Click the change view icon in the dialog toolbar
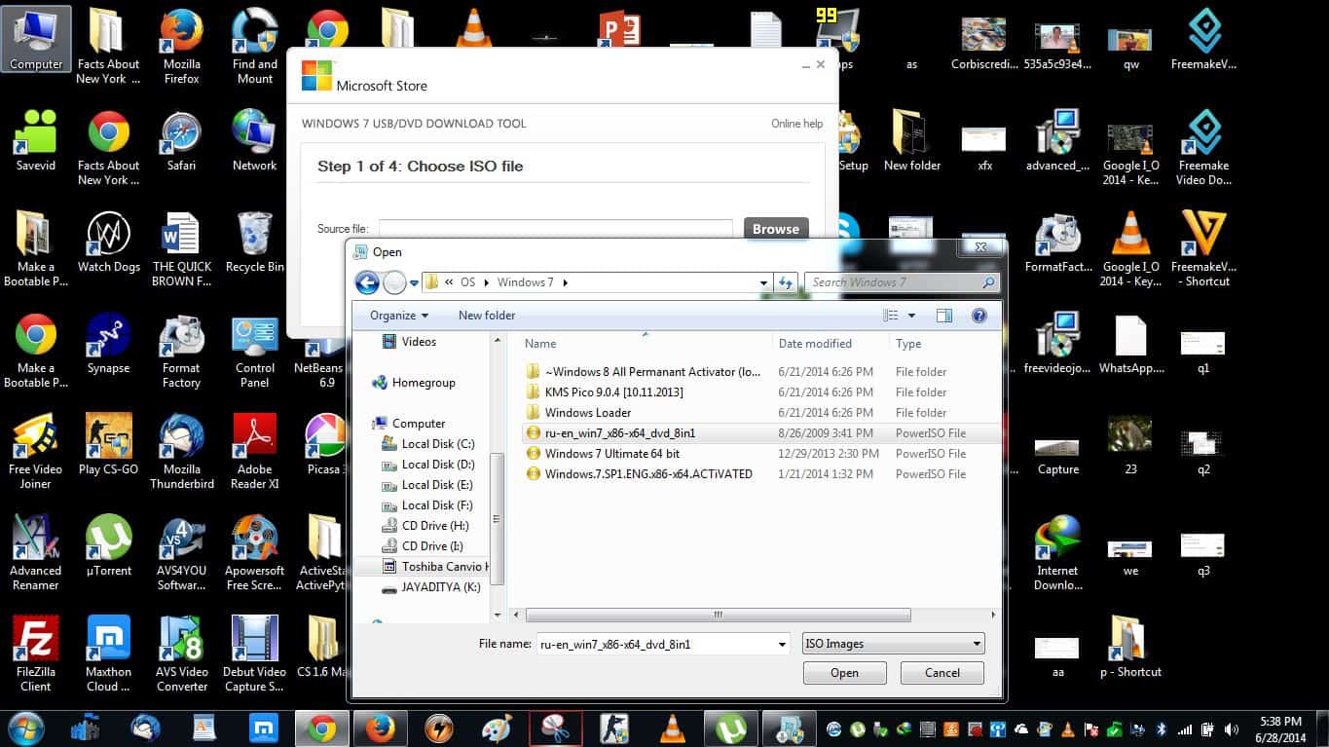Image resolution: width=1329 pixels, height=747 pixels. [x=890, y=316]
